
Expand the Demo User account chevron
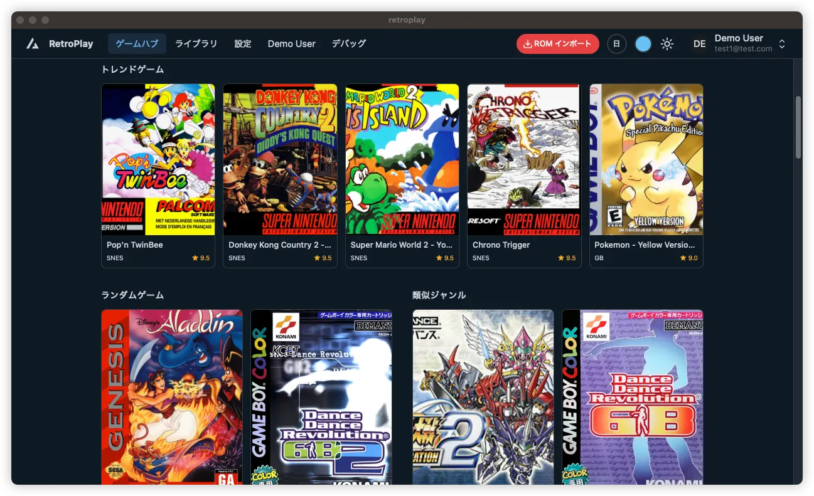point(782,44)
